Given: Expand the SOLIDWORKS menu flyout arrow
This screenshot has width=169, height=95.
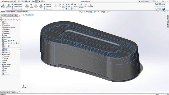Looking at the screenshot, I should pos(15,1).
